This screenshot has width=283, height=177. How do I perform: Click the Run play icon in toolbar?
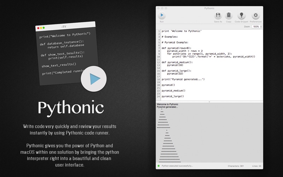point(162,15)
